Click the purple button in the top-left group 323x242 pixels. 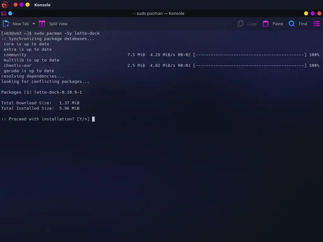[x=22, y=4]
